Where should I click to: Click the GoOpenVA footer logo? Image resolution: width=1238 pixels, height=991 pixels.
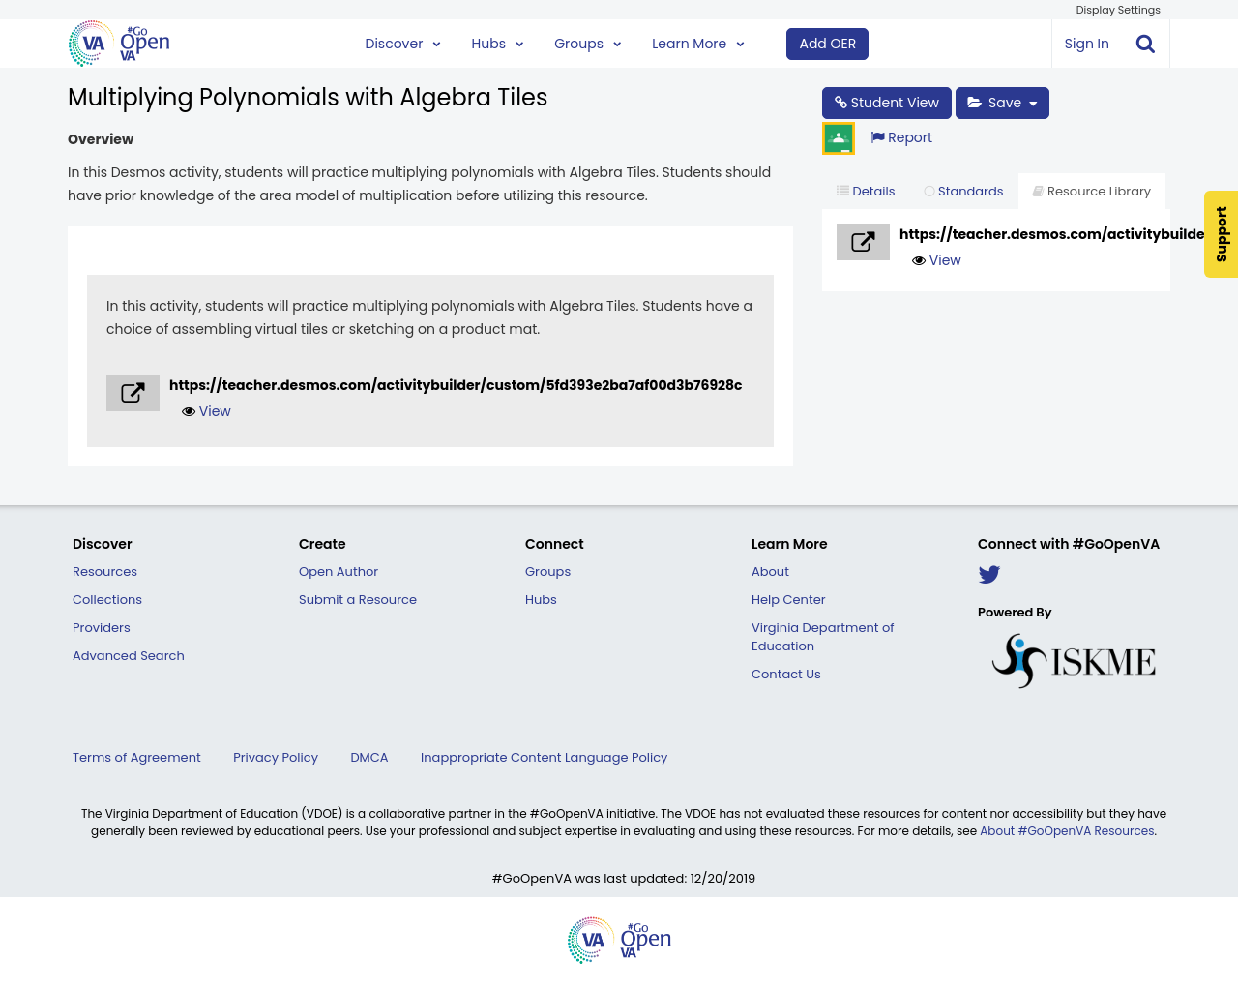[619, 940]
